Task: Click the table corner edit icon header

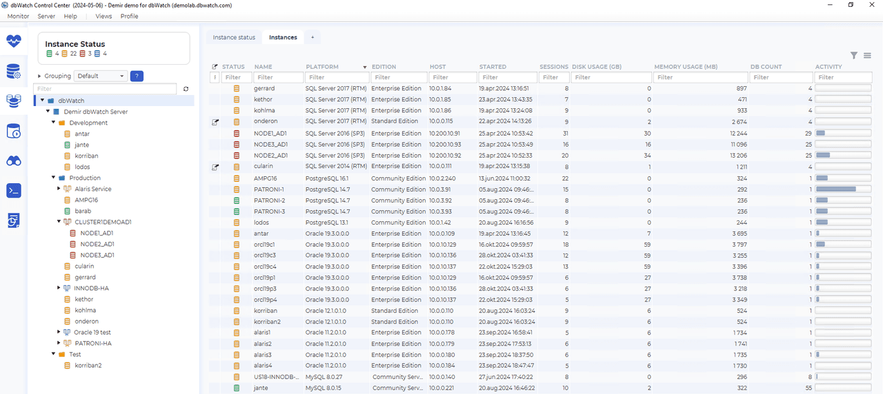Action: (x=215, y=67)
